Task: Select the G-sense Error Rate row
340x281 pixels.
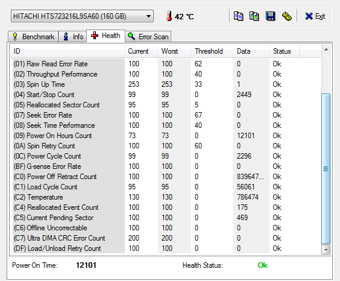Action: 165,166
